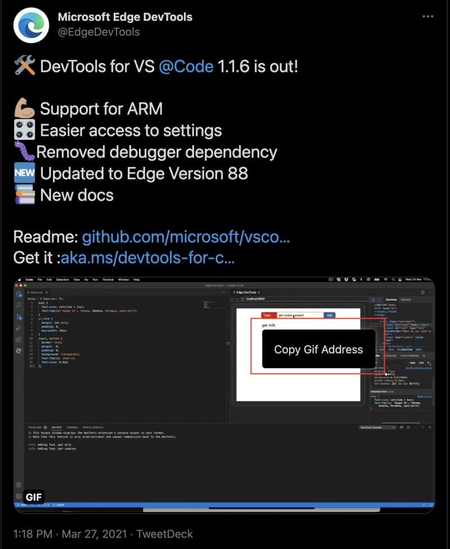This screenshot has width=450, height=549.
Task: Open the github.com/microsoft/vsco… Readme link
Action: pos(186,237)
